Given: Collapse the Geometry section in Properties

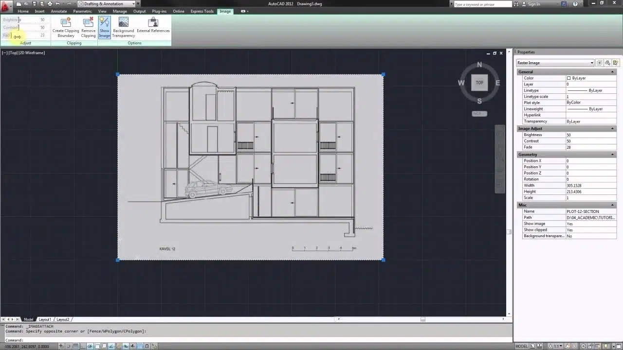Looking at the screenshot, I should tap(612, 154).
